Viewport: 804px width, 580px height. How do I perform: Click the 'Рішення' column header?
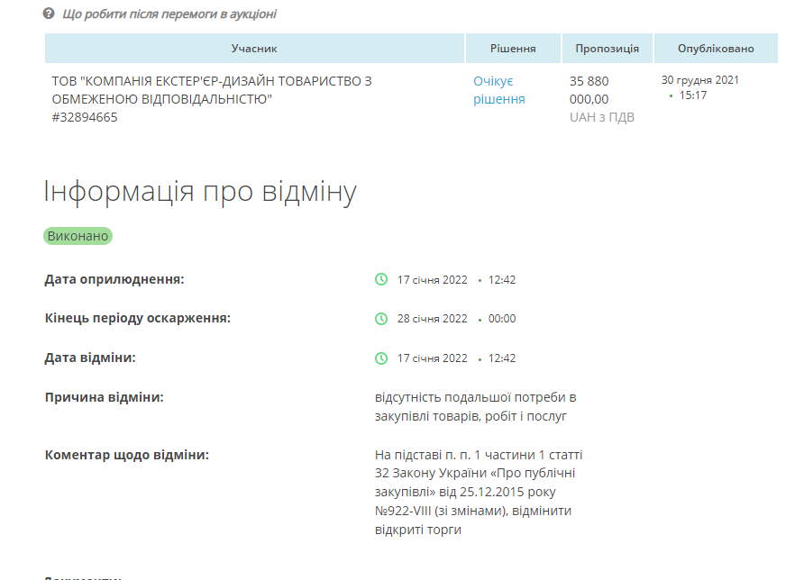coord(513,49)
